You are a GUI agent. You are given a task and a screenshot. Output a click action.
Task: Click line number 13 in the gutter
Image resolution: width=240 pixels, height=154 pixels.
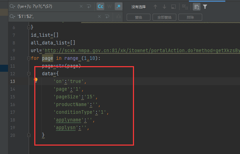13,82
